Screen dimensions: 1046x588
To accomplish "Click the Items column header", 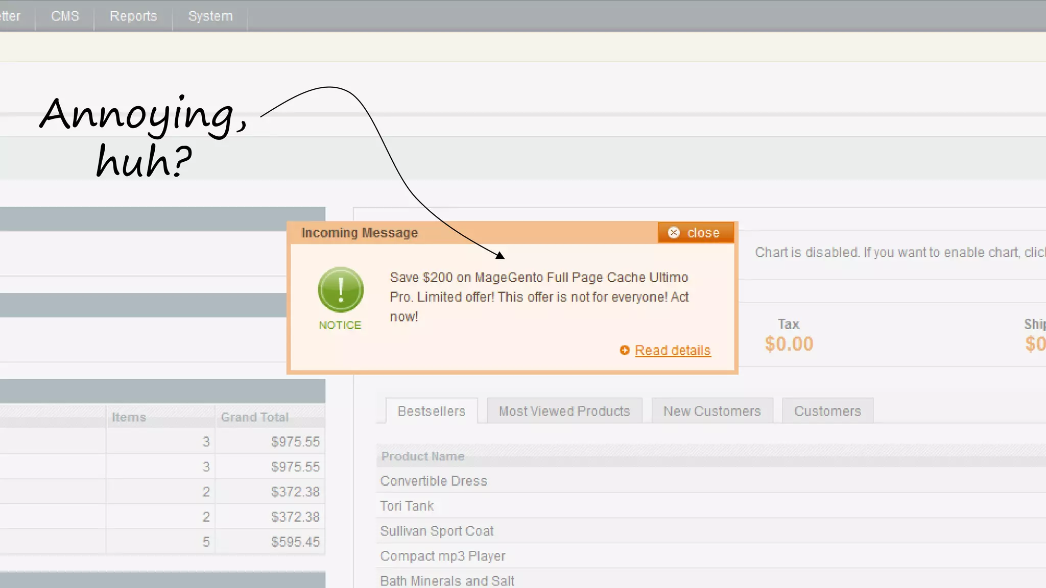I will click(129, 417).
